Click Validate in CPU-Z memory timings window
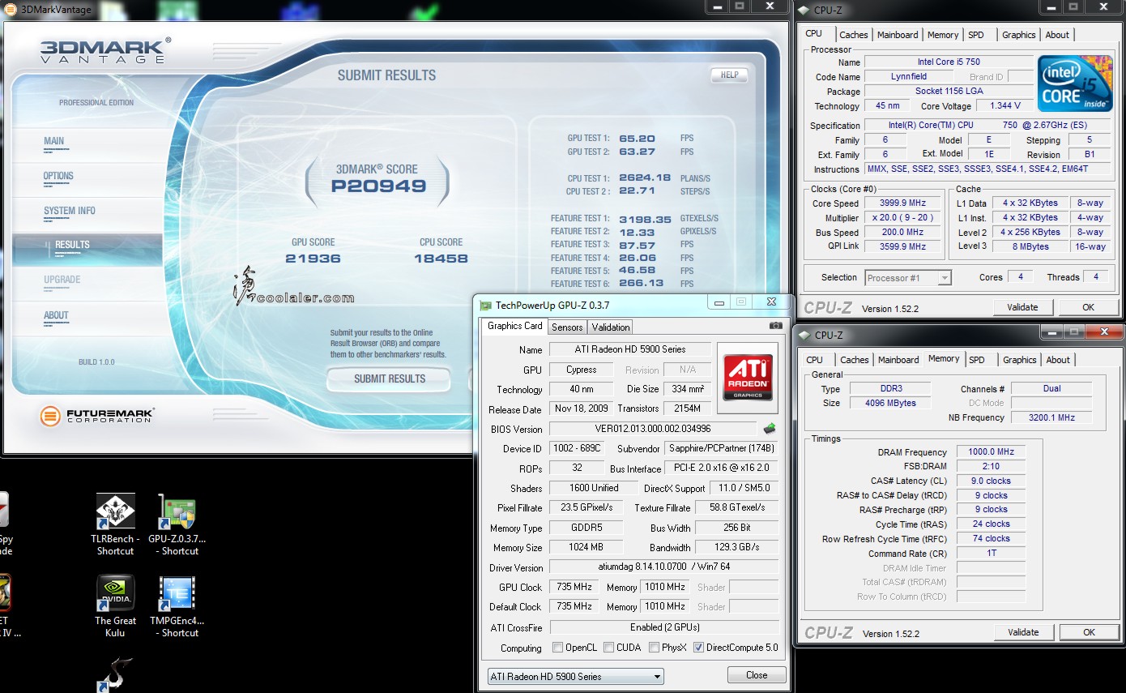 click(x=1023, y=632)
